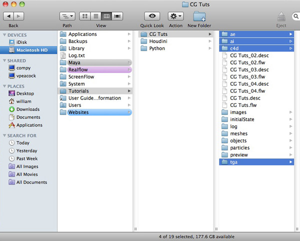
Task: Open Downloads in the sidebar
Action: click(28, 109)
